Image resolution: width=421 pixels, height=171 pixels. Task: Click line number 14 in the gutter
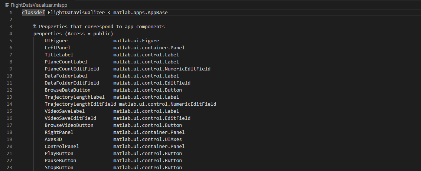pos(9,104)
